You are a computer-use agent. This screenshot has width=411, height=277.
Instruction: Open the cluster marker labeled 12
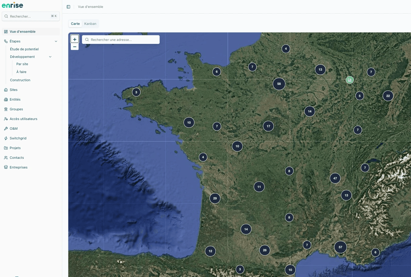pos(210,251)
